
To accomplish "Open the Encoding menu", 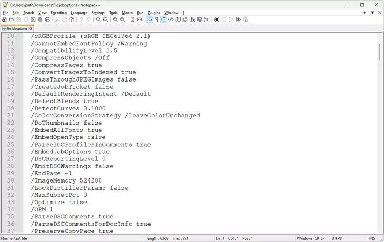I will coord(58,13).
